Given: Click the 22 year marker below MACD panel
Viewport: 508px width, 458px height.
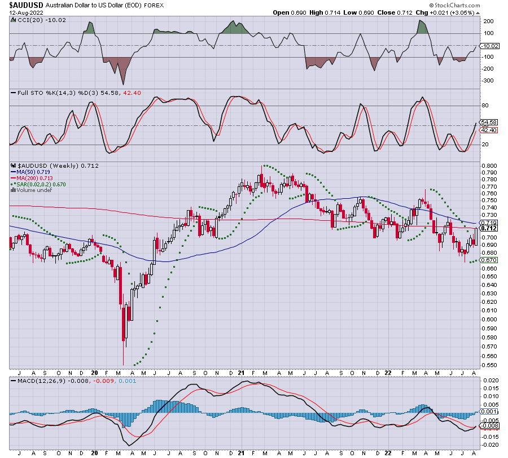Looking at the screenshot, I should [388, 453].
